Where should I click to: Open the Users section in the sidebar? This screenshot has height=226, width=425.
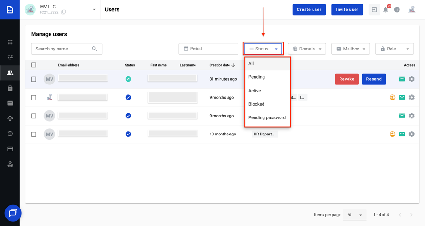tap(10, 73)
